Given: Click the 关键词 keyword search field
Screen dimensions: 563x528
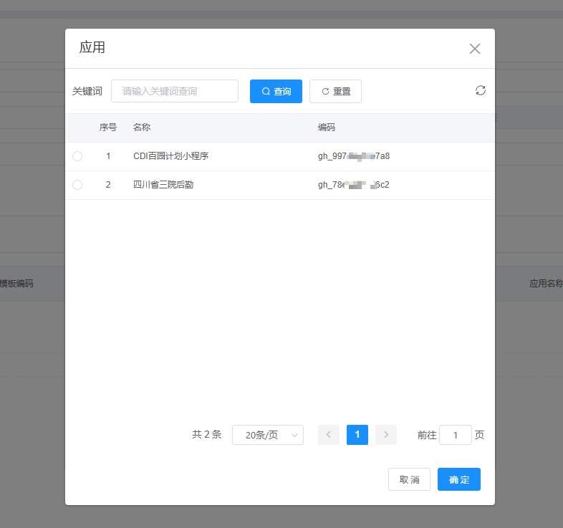Looking at the screenshot, I should point(174,92).
